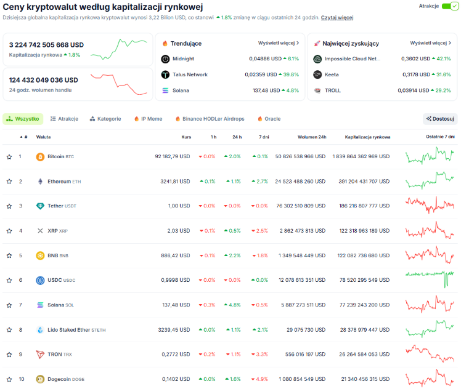461x389 pixels.
Task: Click the Midnight trending coin icon
Action: tap(165, 58)
